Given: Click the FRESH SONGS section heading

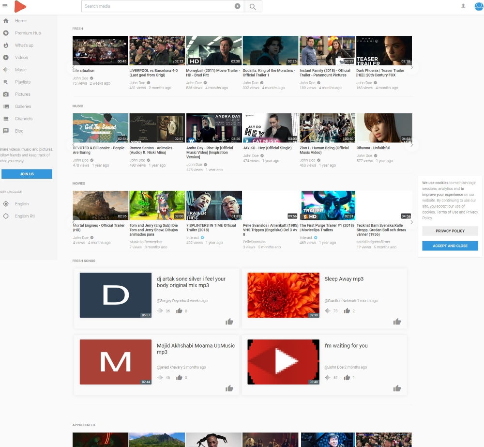Looking at the screenshot, I should click(x=84, y=261).
